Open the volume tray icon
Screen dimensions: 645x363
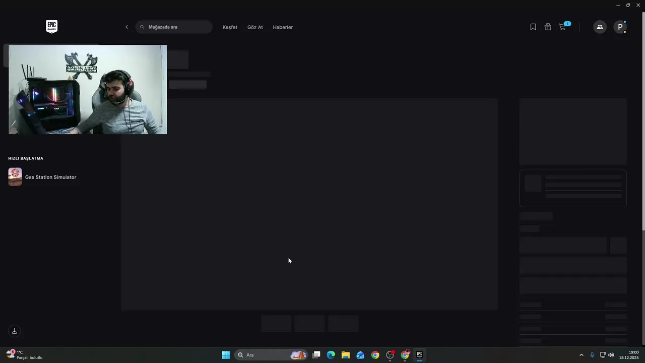pos(611,355)
